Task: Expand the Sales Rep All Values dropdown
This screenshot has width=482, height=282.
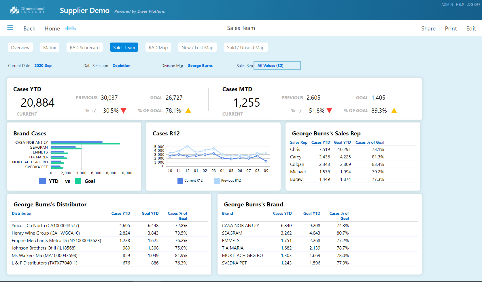Action: [277, 66]
